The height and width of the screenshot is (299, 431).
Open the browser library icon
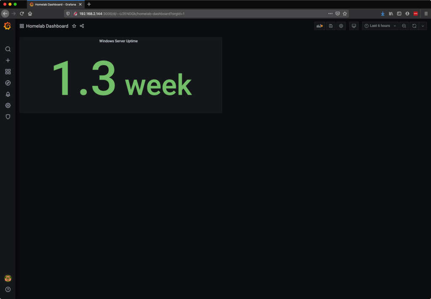pos(391,13)
